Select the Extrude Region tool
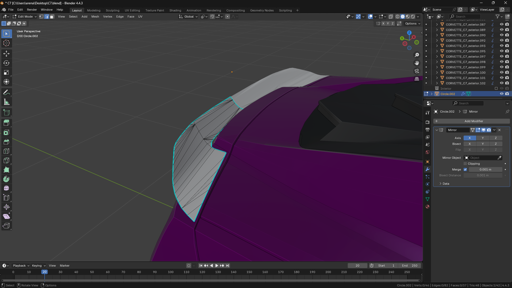Screen dimensions: 512x288 click(x=6, y=123)
